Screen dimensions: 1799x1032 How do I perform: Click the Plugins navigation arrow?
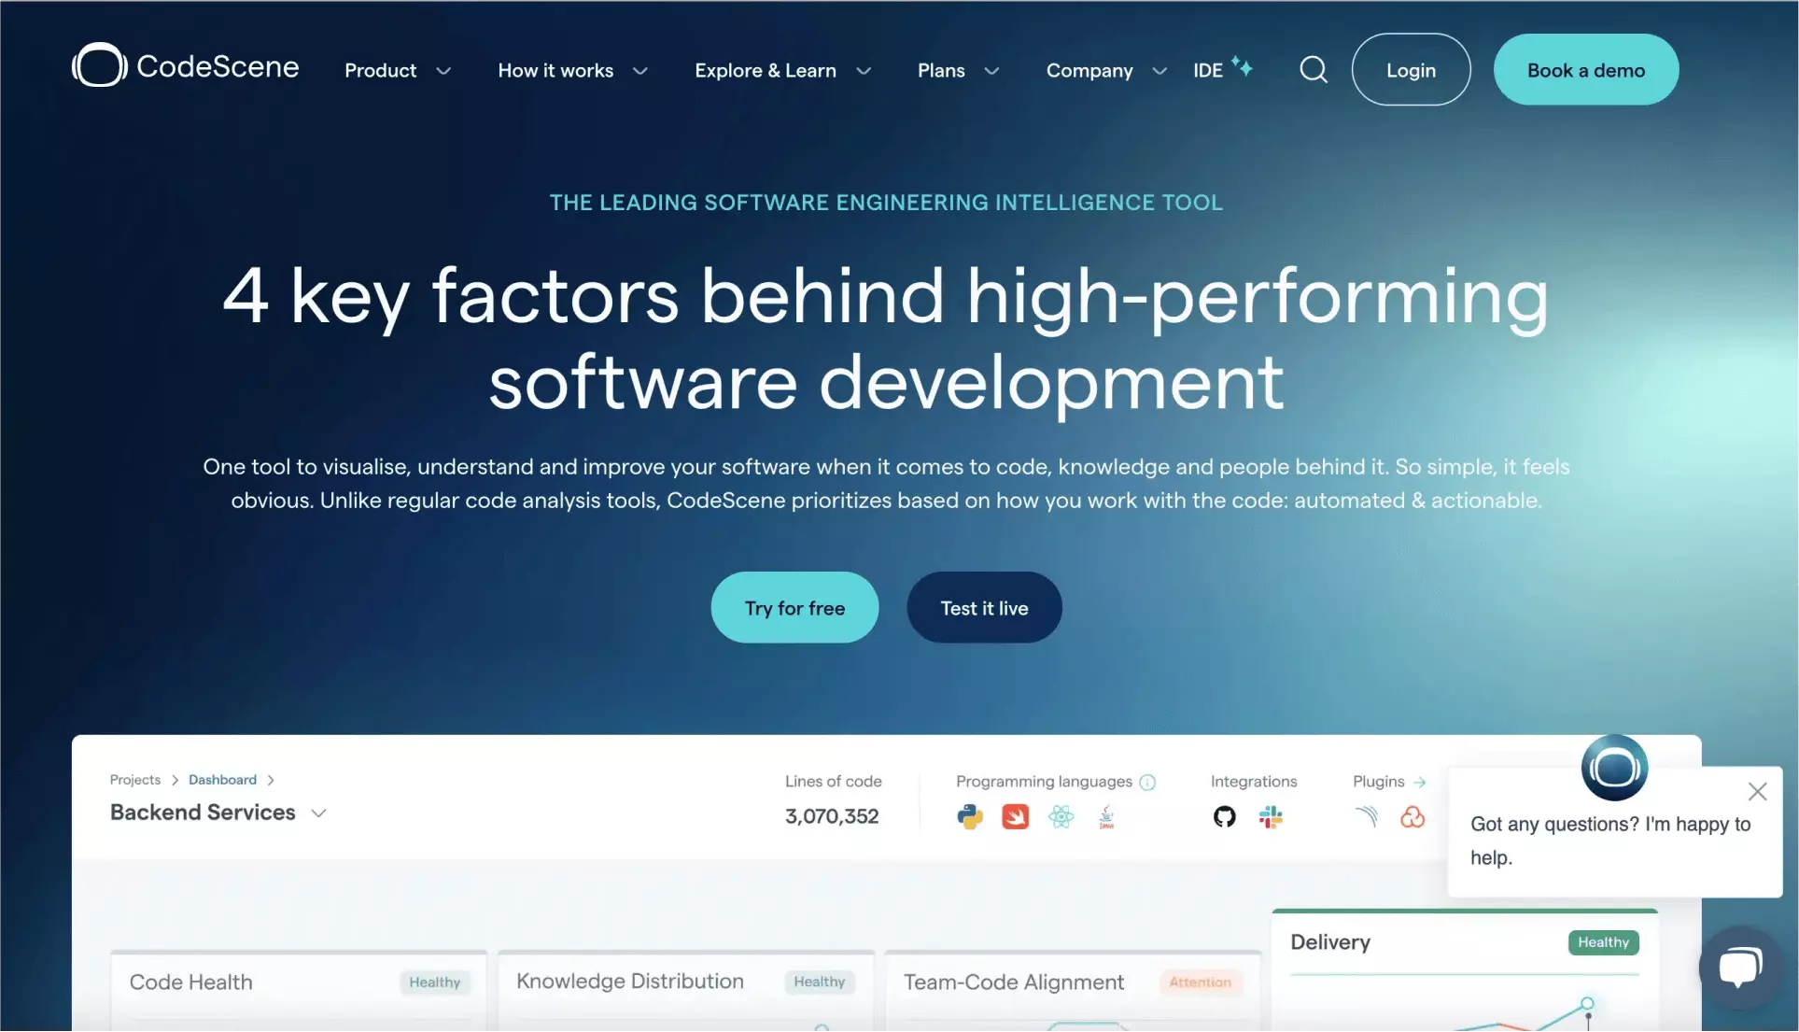[x=1418, y=781]
